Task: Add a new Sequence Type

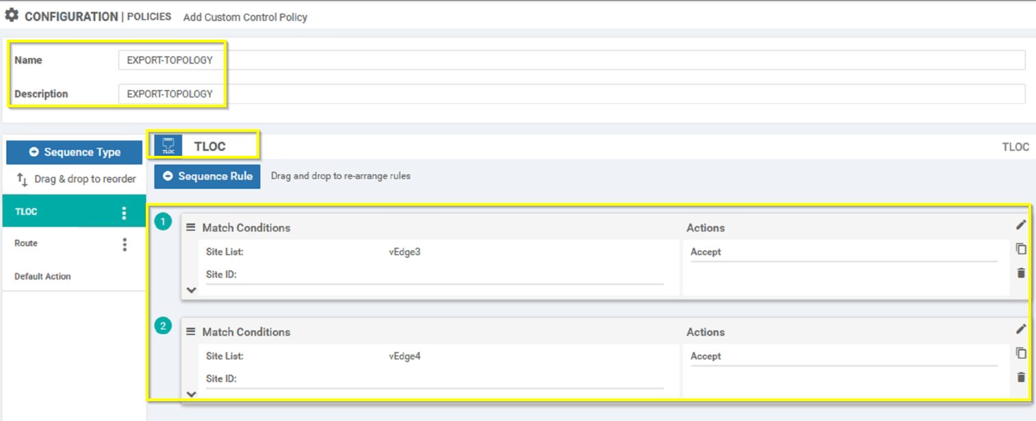Action: click(75, 152)
